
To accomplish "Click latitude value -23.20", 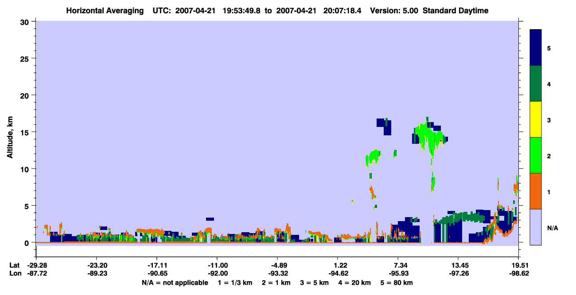I will pyautogui.click(x=97, y=265).
